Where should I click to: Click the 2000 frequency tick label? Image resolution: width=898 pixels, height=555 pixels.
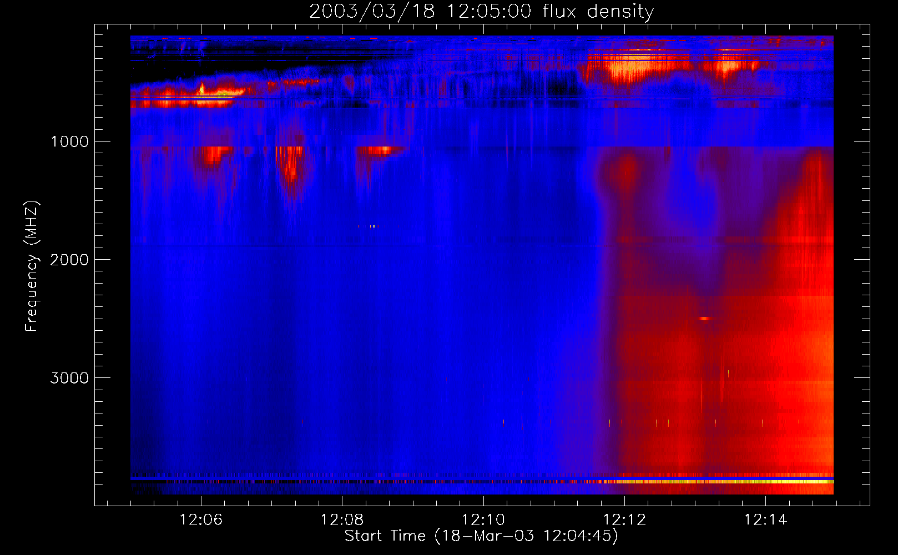pos(69,260)
